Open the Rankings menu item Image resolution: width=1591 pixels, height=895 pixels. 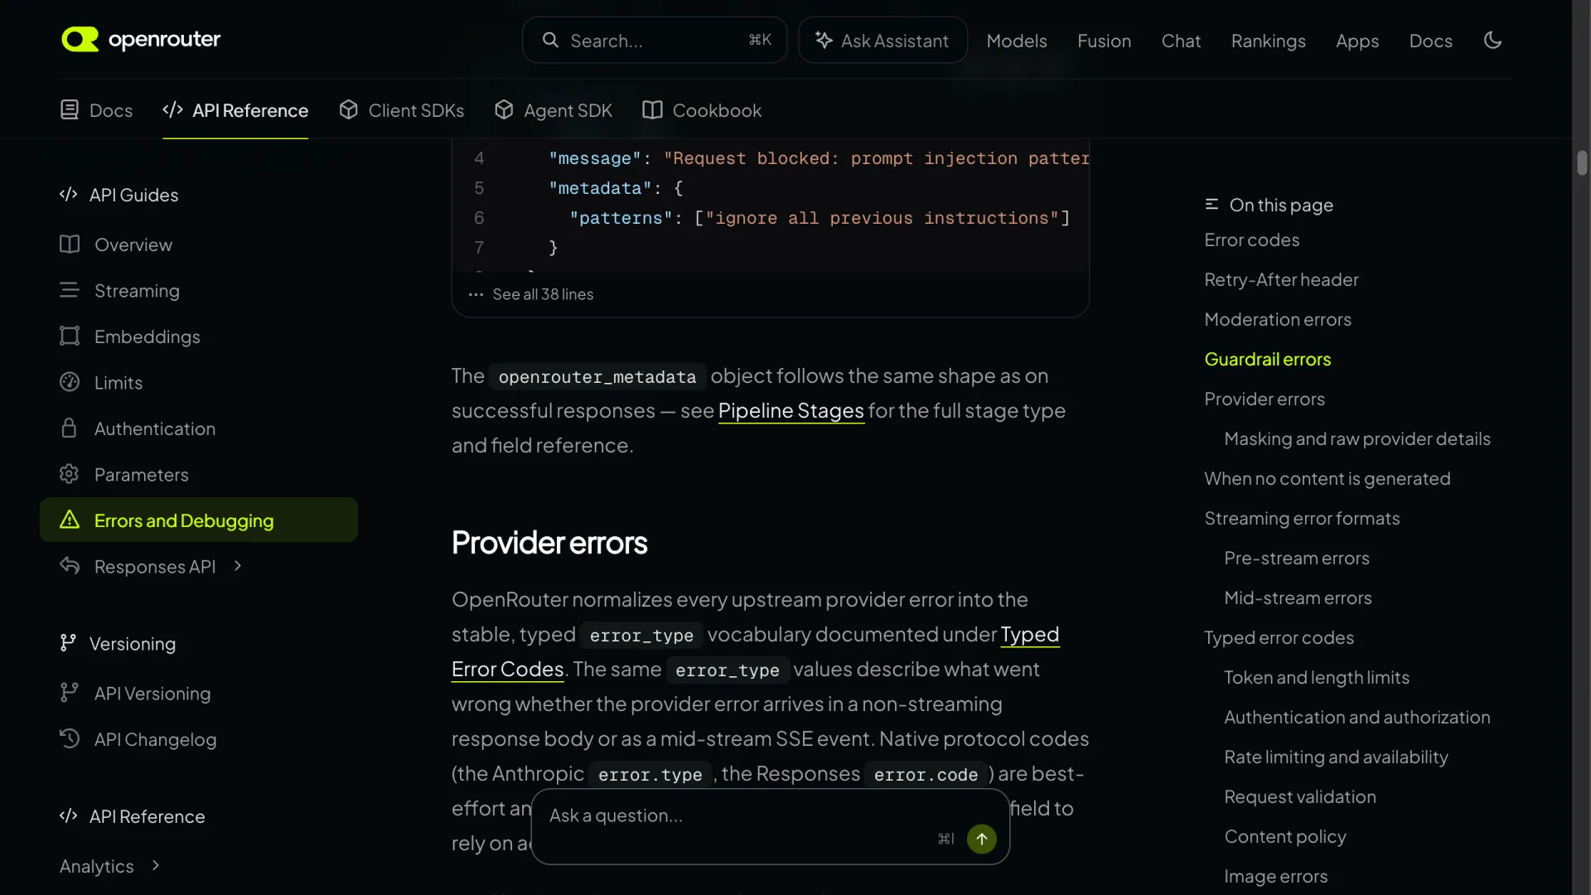(x=1268, y=41)
